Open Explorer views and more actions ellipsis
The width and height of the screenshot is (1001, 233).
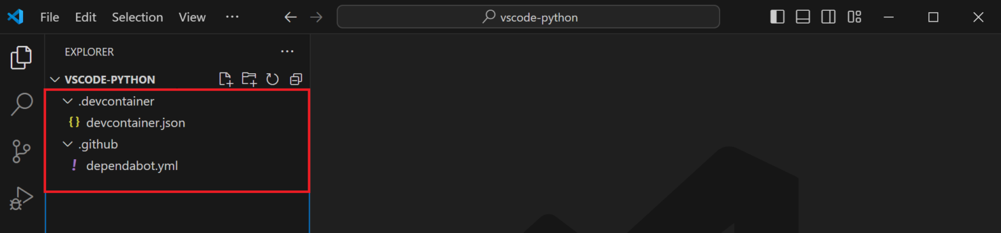[x=287, y=52]
